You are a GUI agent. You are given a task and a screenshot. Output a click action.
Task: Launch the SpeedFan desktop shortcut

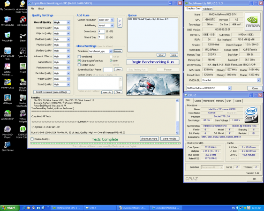tap(23, 53)
